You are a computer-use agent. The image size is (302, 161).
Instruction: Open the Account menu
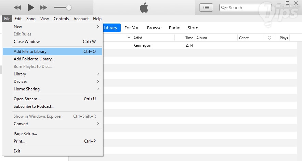coord(81,19)
